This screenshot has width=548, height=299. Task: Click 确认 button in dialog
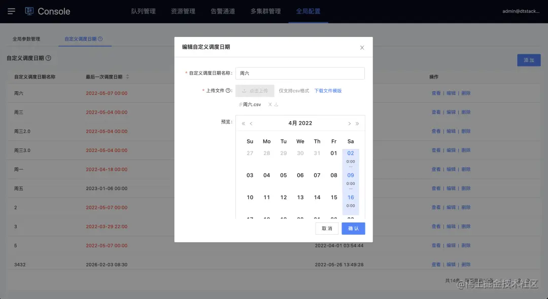(353, 229)
